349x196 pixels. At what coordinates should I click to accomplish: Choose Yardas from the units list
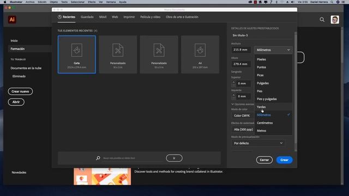pos(273,107)
